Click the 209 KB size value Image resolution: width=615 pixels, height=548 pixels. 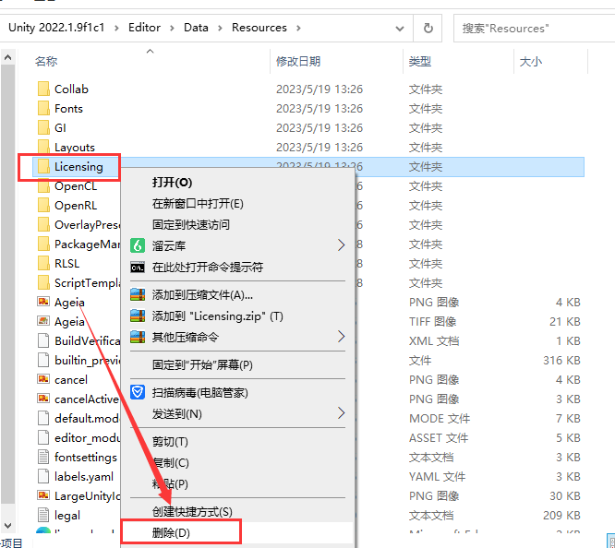click(561, 515)
